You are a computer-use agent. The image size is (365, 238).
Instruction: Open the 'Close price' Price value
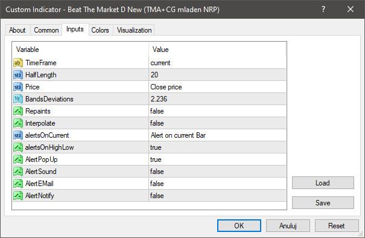click(217, 87)
